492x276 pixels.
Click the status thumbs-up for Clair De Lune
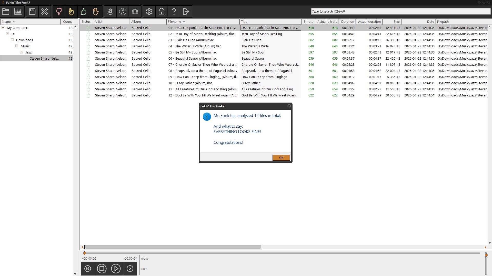pyautogui.click(x=88, y=40)
